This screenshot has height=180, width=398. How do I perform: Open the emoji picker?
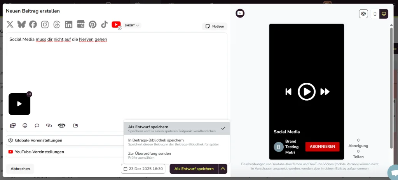[25, 126]
